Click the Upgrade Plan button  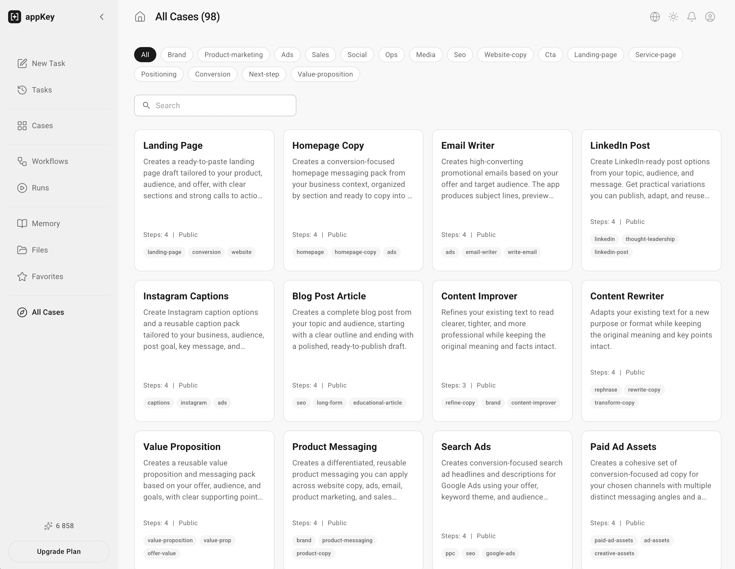point(59,551)
